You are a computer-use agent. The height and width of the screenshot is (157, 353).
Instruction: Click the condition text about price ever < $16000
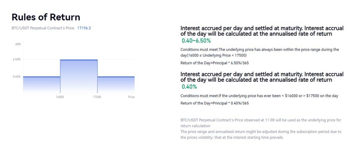(259, 96)
